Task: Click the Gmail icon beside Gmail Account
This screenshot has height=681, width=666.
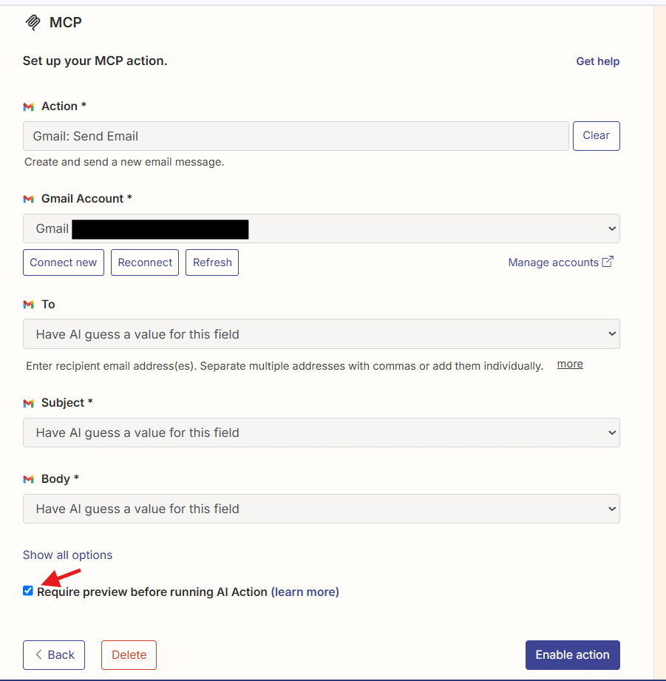Action: tap(29, 199)
